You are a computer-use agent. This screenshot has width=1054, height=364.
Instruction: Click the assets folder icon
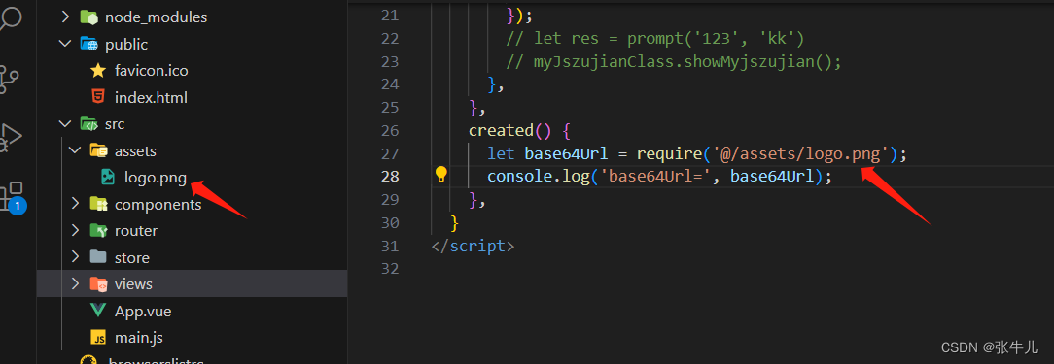(x=98, y=150)
